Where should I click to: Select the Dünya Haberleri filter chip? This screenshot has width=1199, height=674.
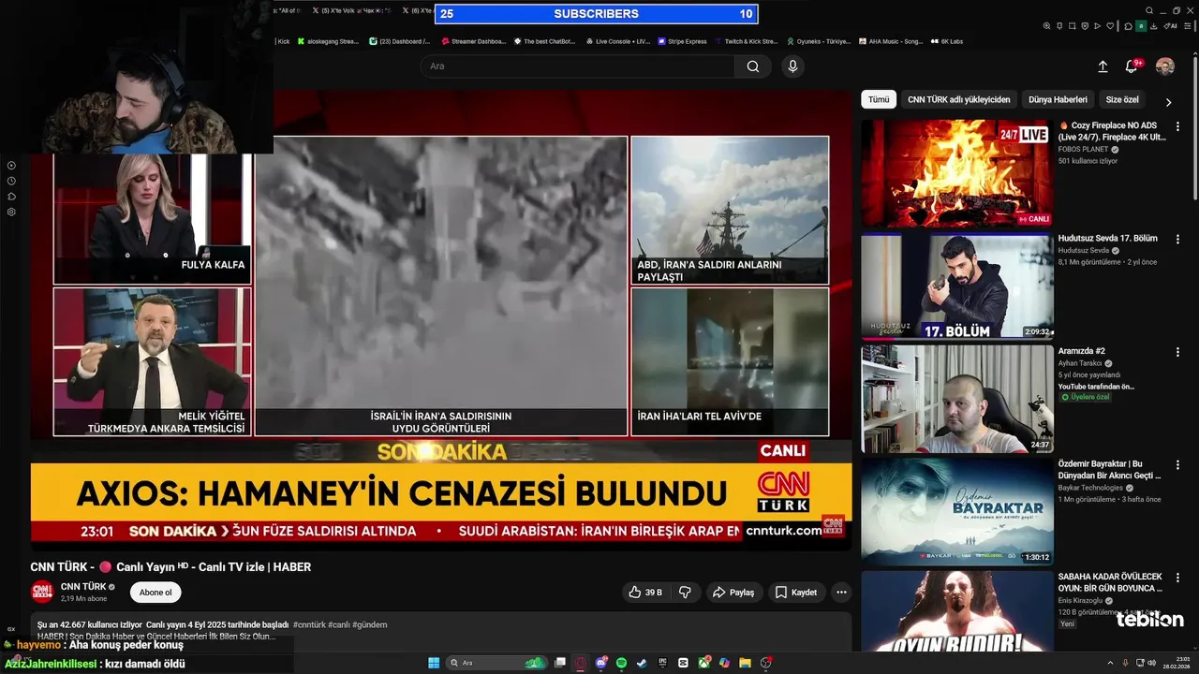click(1058, 99)
